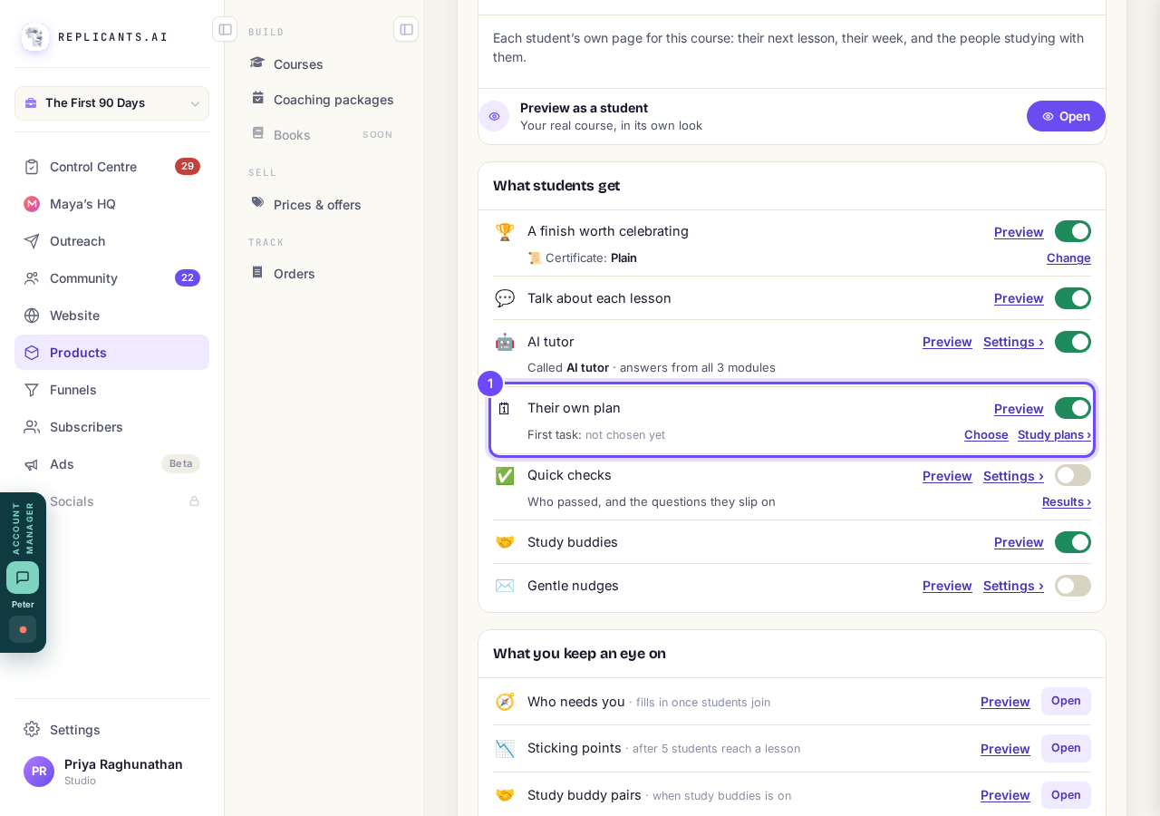Open Study plans chevron link
Image resolution: width=1160 pixels, height=816 pixels.
tap(1054, 434)
